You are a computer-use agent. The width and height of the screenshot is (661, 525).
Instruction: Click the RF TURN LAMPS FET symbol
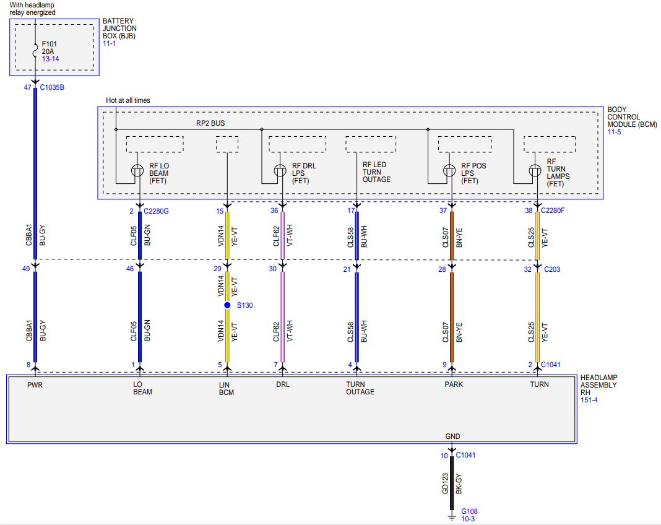pyautogui.click(x=535, y=171)
